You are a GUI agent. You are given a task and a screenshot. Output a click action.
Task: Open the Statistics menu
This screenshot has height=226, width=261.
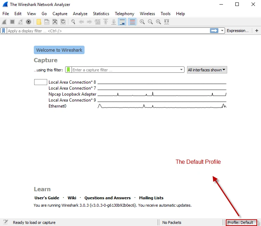click(x=101, y=14)
